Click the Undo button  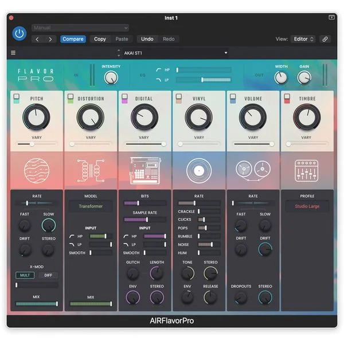coord(147,39)
